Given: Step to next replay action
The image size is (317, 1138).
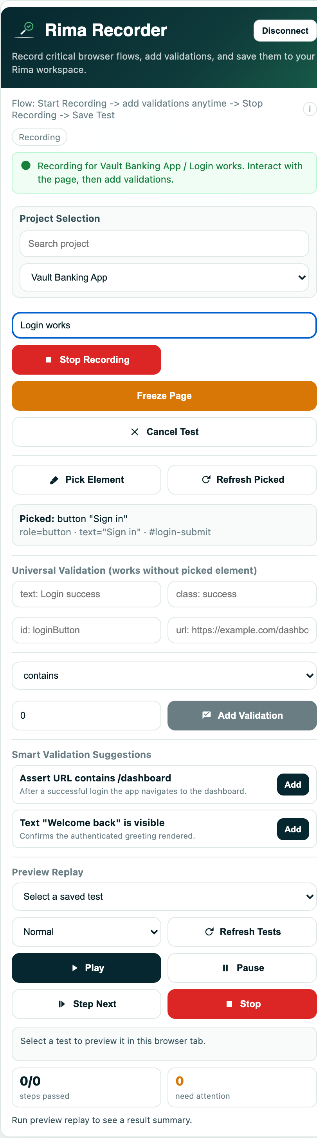Looking at the screenshot, I should 86,1004.
